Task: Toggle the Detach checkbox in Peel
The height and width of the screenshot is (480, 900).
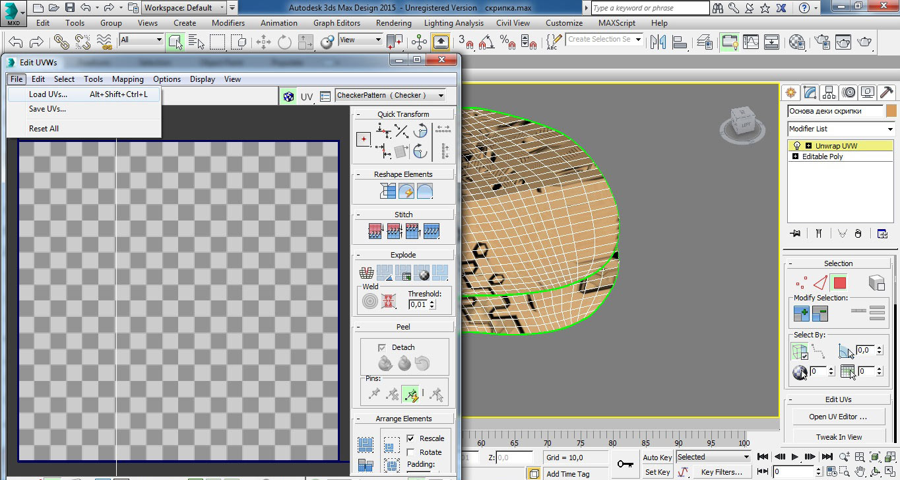Action: (x=382, y=347)
